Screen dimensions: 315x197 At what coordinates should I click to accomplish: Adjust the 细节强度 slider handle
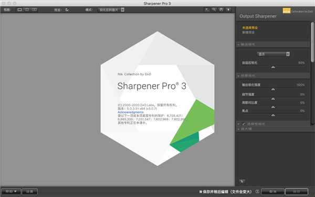tap(273, 99)
